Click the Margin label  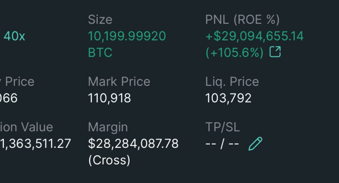pyautogui.click(x=108, y=127)
